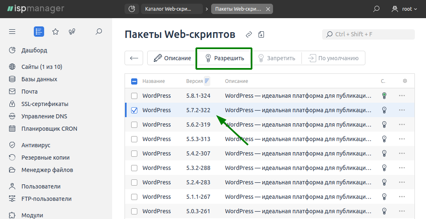Image resolution: width=426 pixels, height=219 pixels.
Task: Uncheck the WordPress 5.7.2-322 row checkbox
Action: 134,110
